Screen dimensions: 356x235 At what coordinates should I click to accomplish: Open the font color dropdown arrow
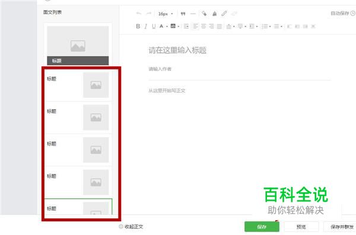[167, 27]
